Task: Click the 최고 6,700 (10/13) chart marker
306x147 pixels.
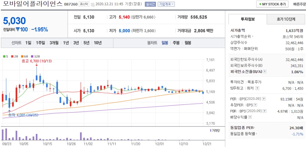Action: pyautogui.click(x=37, y=61)
